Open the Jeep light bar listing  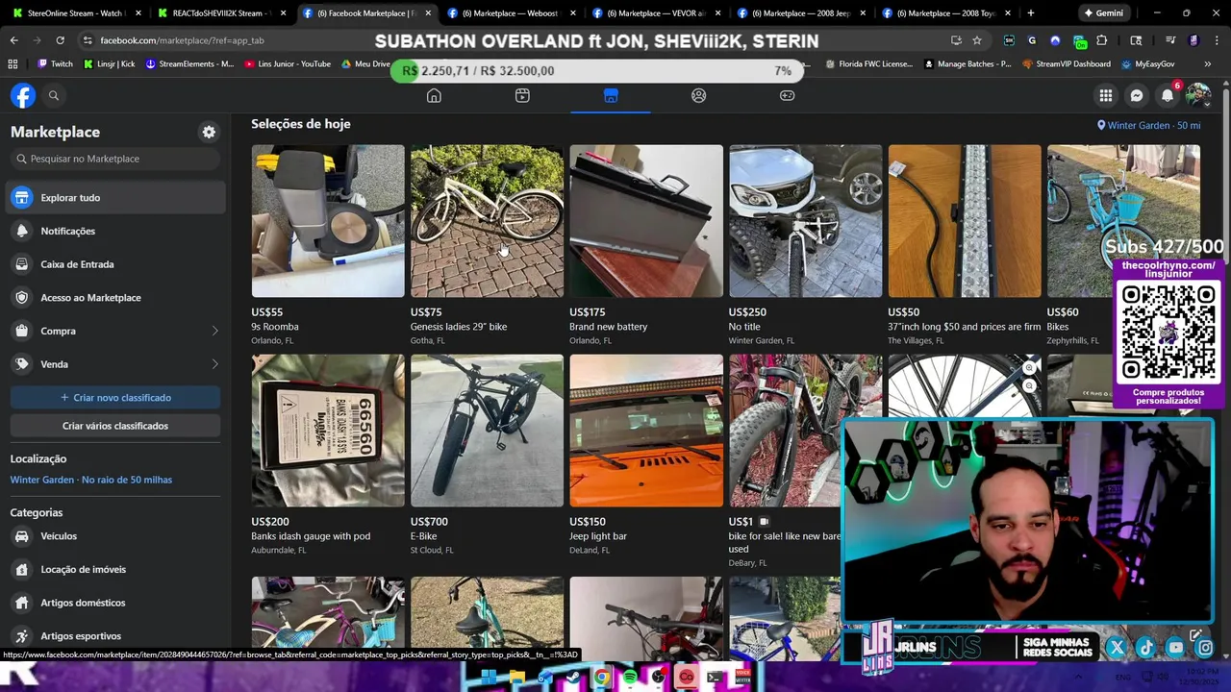[646, 431]
